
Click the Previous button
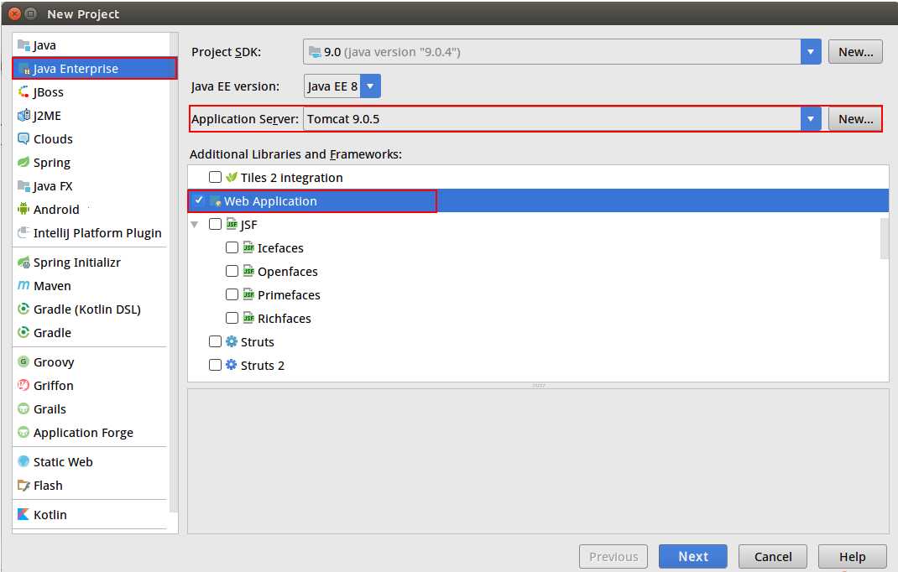pyautogui.click(x=613, y=557)
